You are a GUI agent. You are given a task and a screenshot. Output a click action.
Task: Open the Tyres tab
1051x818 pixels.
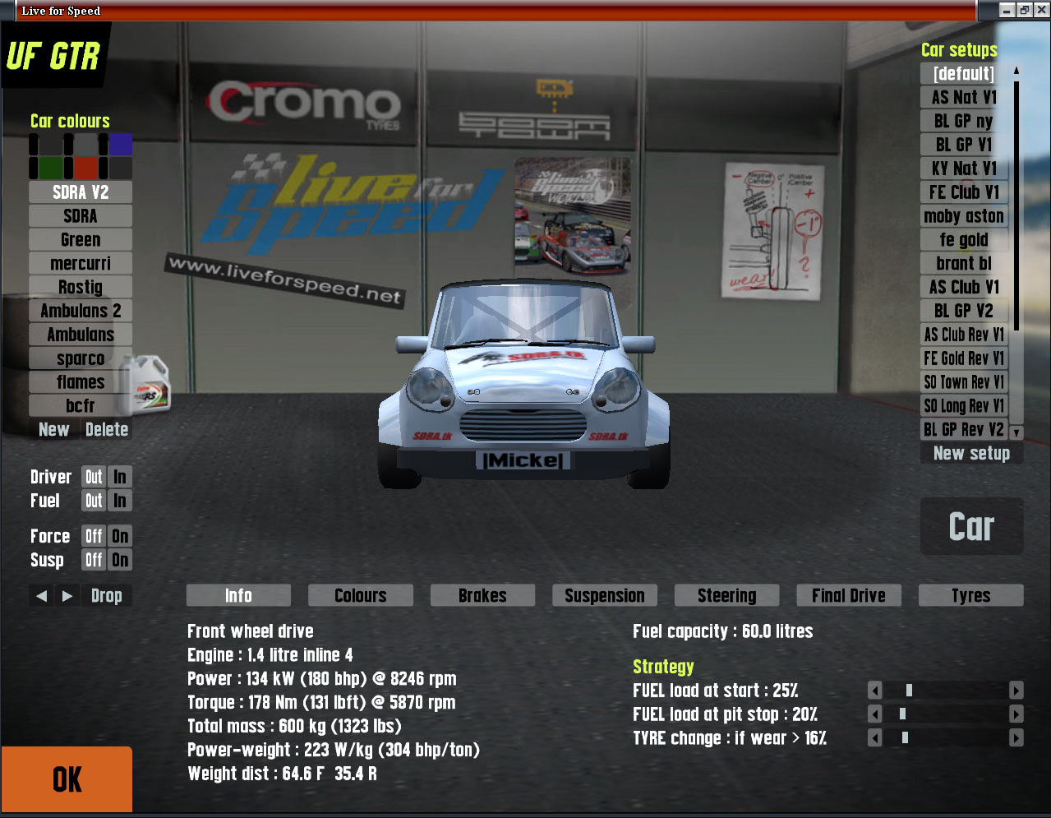click(971, 595)
